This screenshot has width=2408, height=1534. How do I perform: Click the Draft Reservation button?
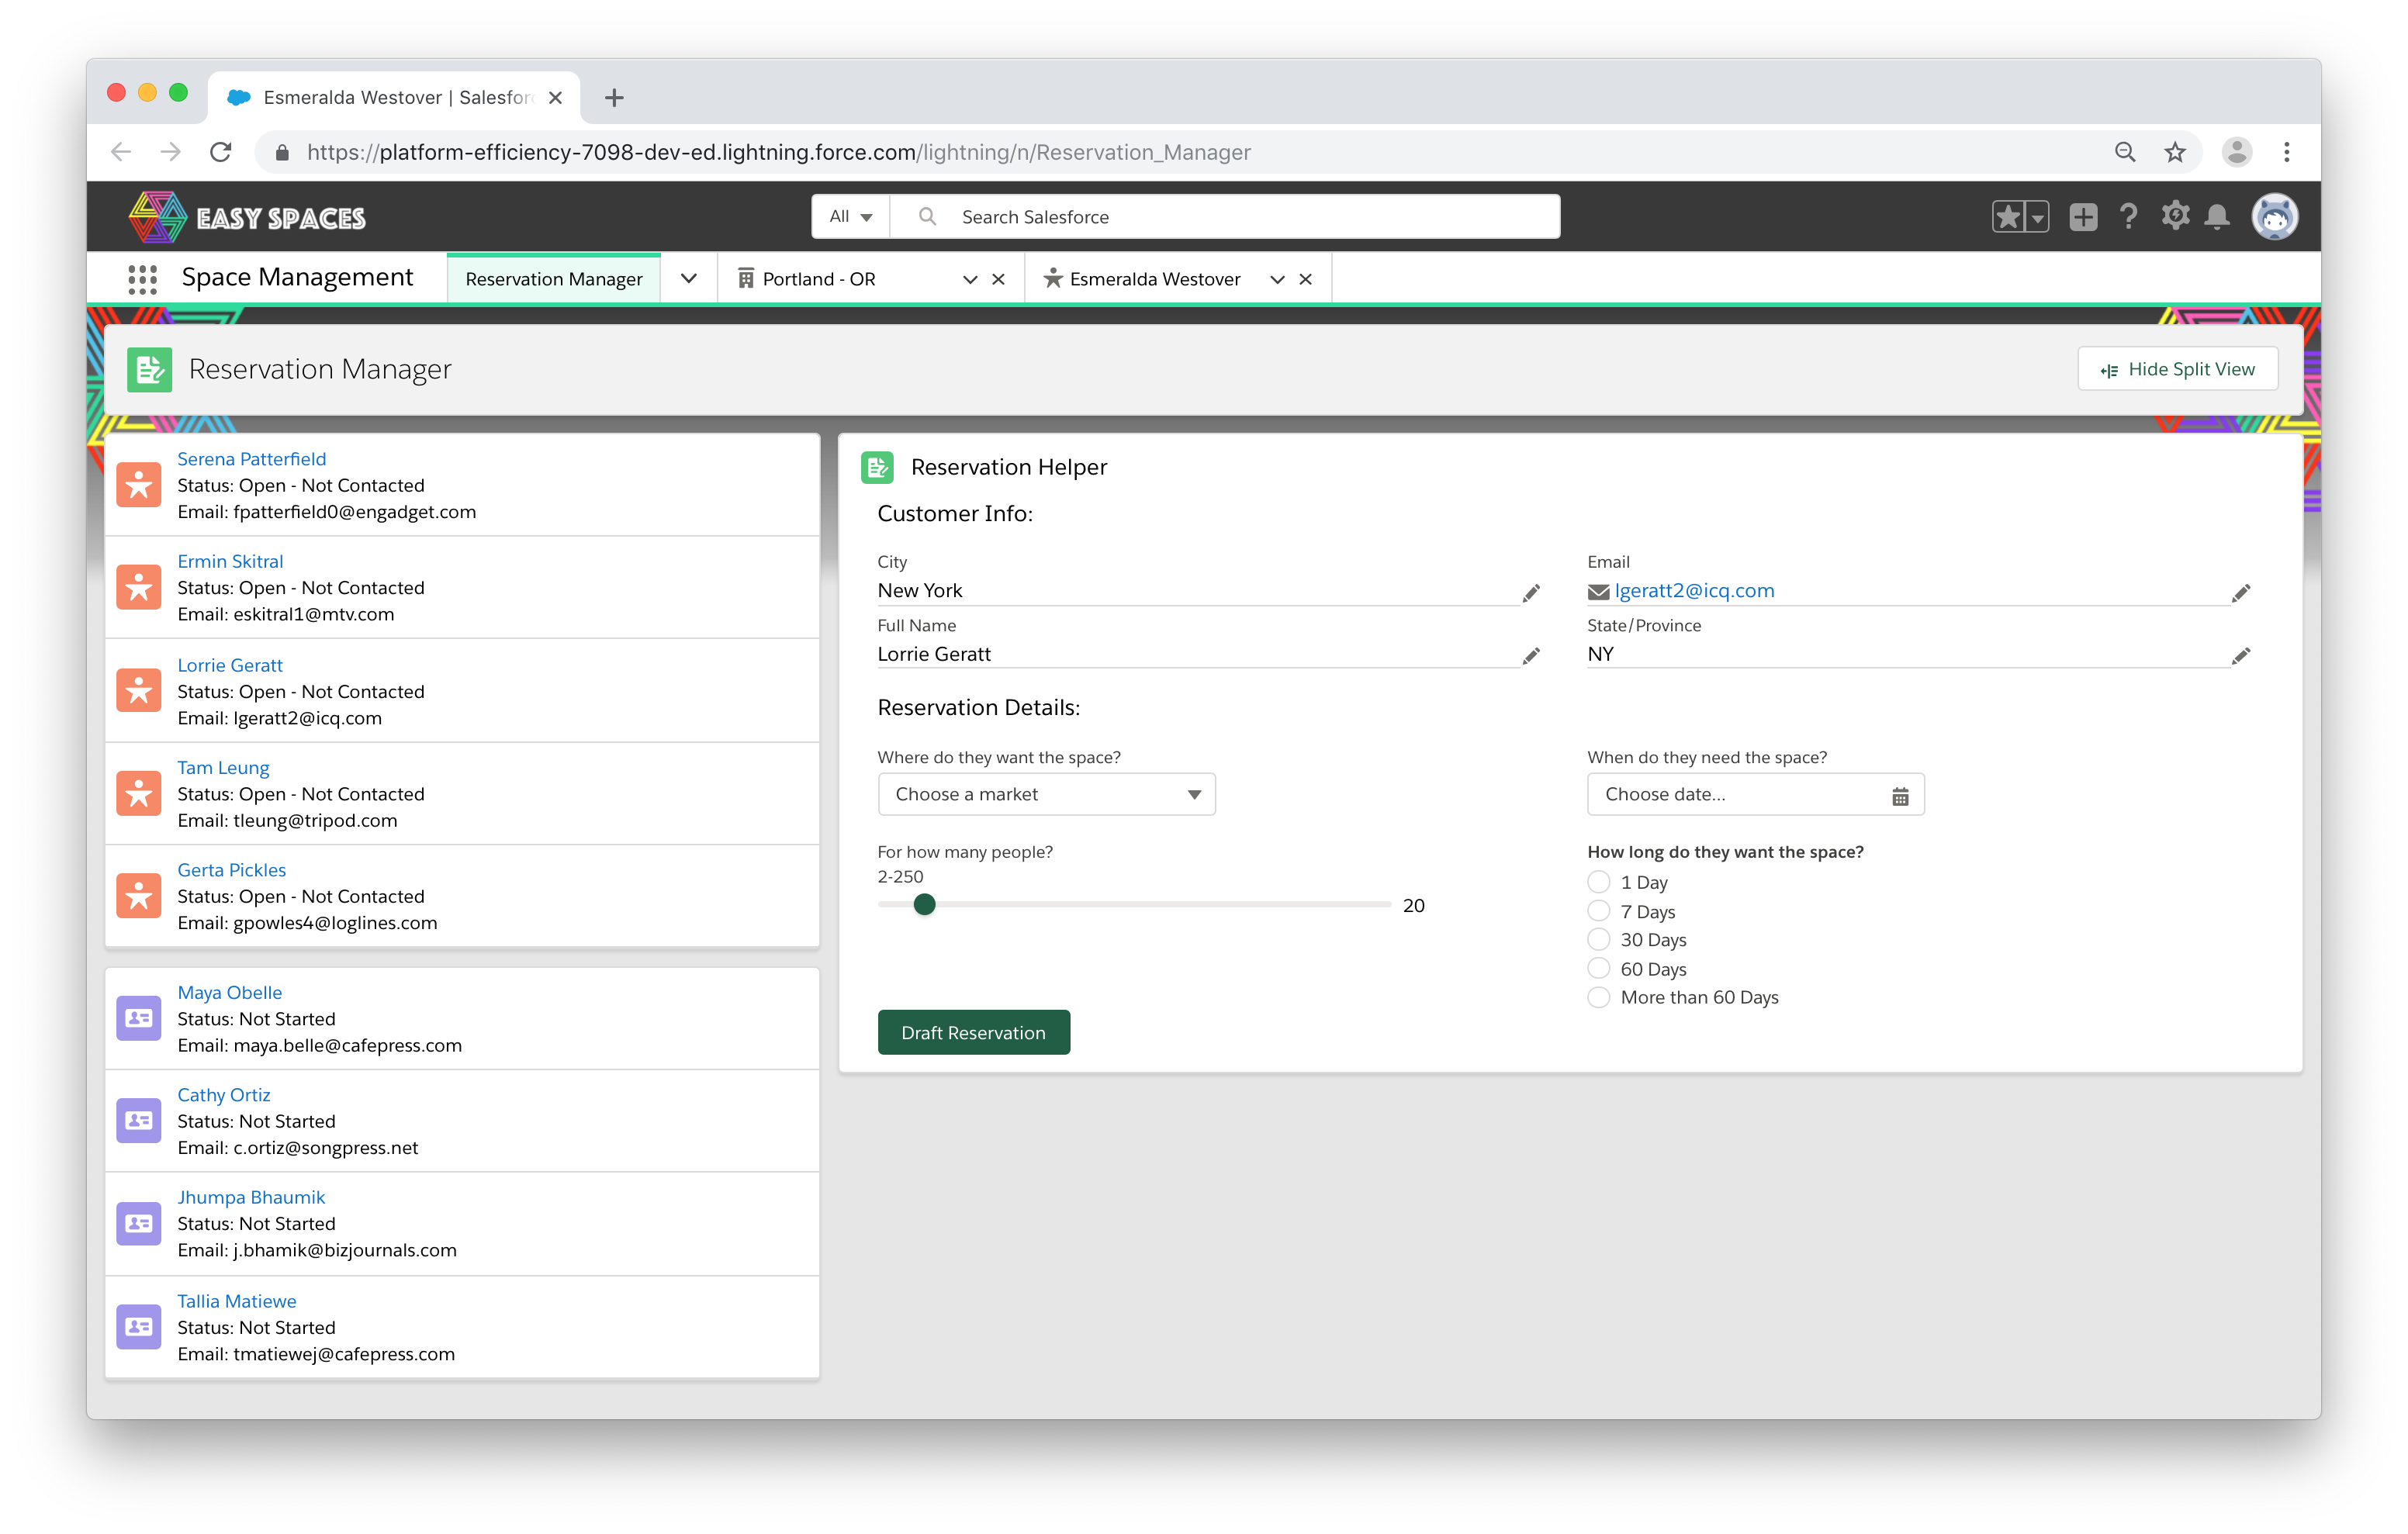tap(973, 1032)
